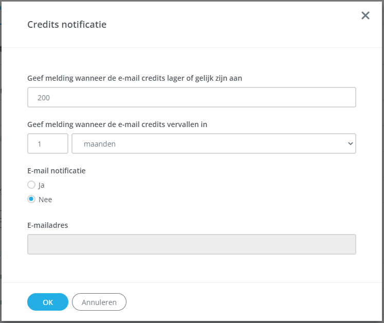Open the maanden period dropdown
The image size is (384, 323).
(x=213, y=143)
